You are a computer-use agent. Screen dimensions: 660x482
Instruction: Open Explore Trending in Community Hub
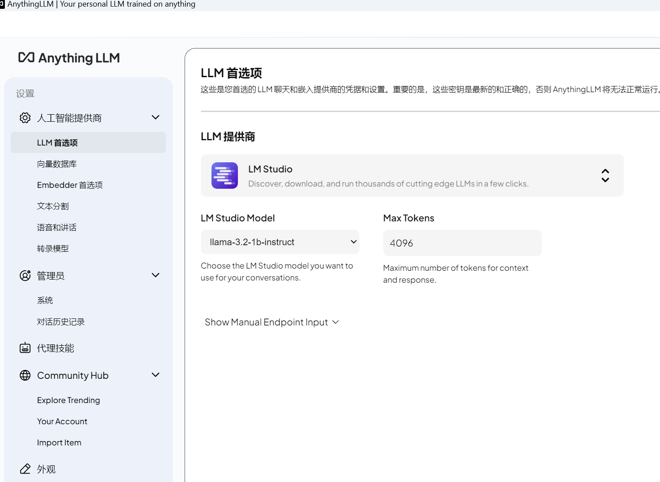coord(68,400)
